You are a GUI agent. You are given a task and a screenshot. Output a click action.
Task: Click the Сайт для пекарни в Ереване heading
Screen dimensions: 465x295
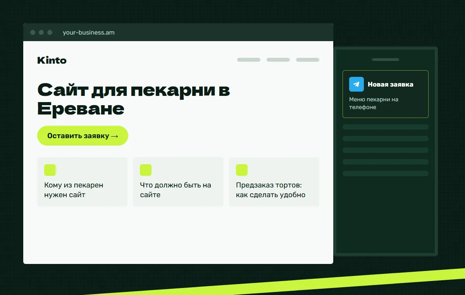134,99
